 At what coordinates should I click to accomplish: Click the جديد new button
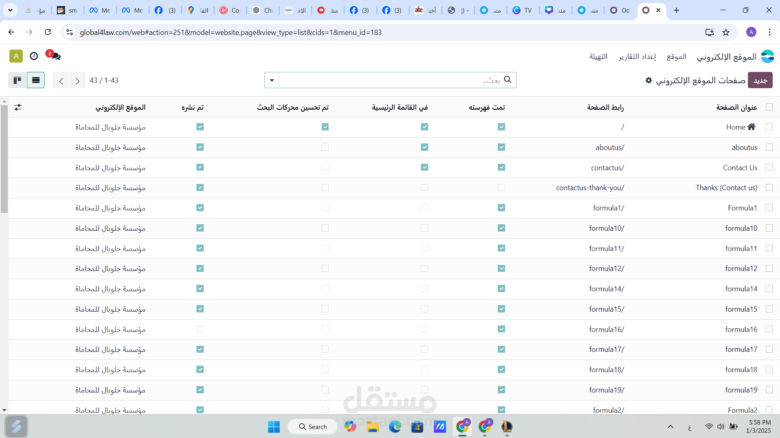pos(760,80)
